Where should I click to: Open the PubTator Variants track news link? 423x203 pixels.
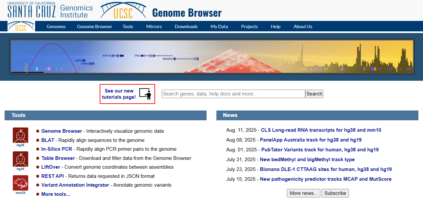pyautogui.click(x=320, y=150)
